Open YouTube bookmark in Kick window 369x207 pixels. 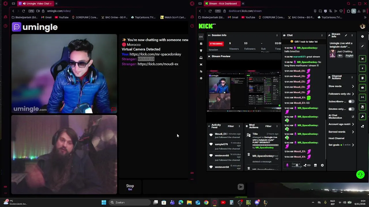[248, 17]
